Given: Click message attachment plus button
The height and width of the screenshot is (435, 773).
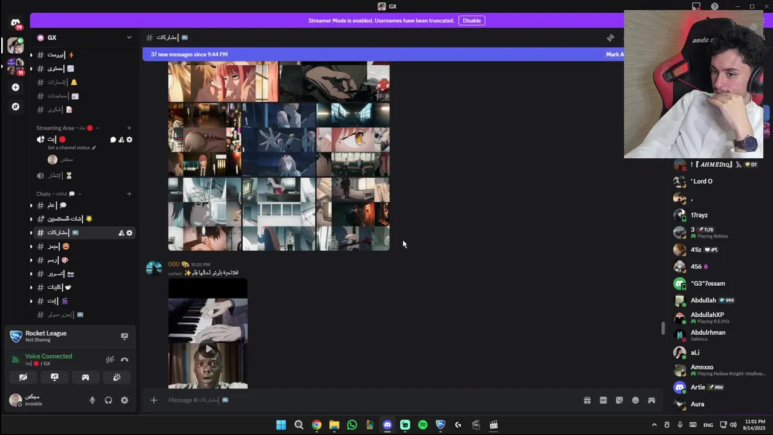Looking at the screenshot, I should coord(153,400).
